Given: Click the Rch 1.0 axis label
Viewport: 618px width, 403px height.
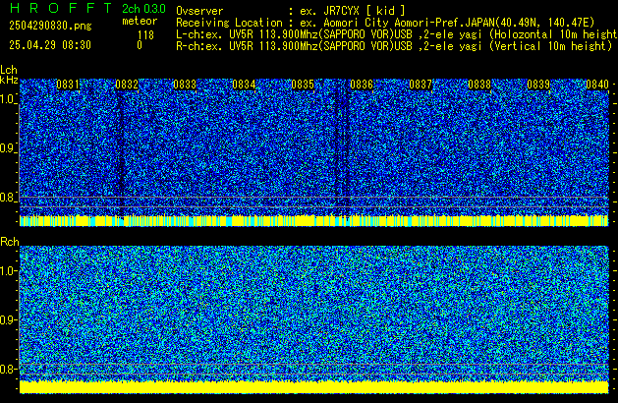Looking at the screenshot, I should point(8,271).
